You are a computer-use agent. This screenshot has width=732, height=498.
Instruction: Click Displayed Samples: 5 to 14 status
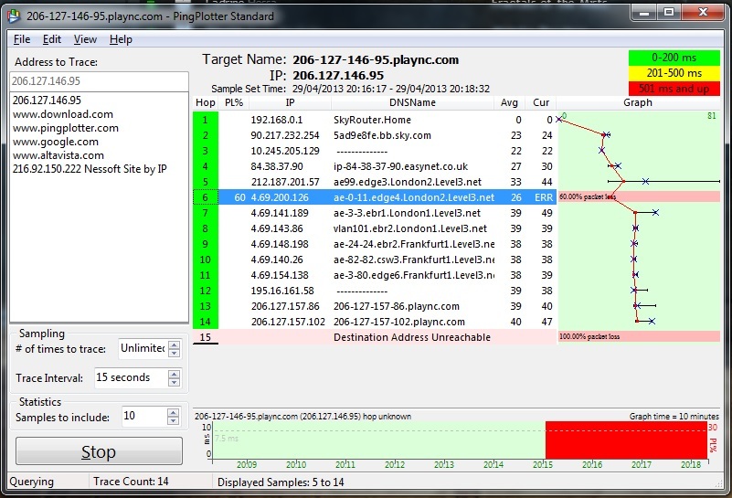click(x=281, y=482)
